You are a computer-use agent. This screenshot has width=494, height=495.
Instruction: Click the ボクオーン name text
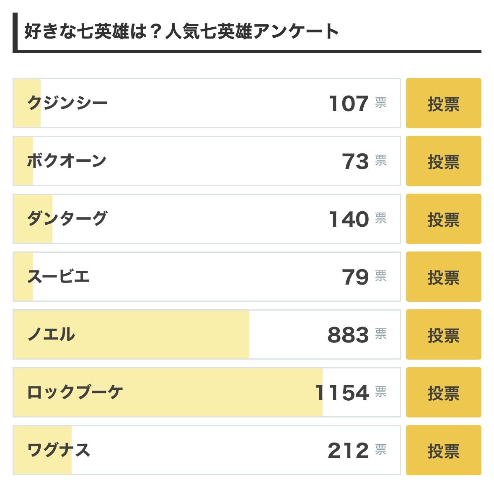(x=67, y=161)
